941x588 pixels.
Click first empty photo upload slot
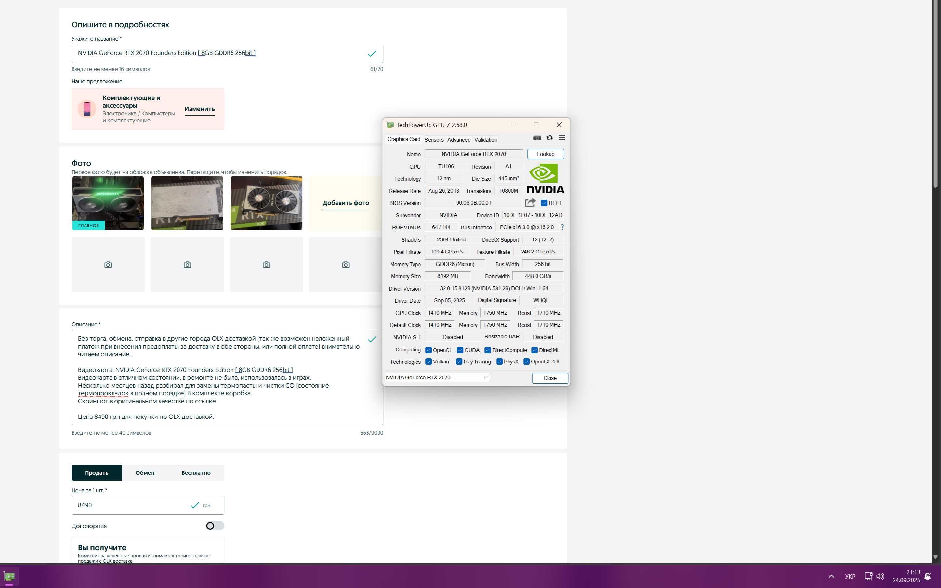[x=108, y=265]
